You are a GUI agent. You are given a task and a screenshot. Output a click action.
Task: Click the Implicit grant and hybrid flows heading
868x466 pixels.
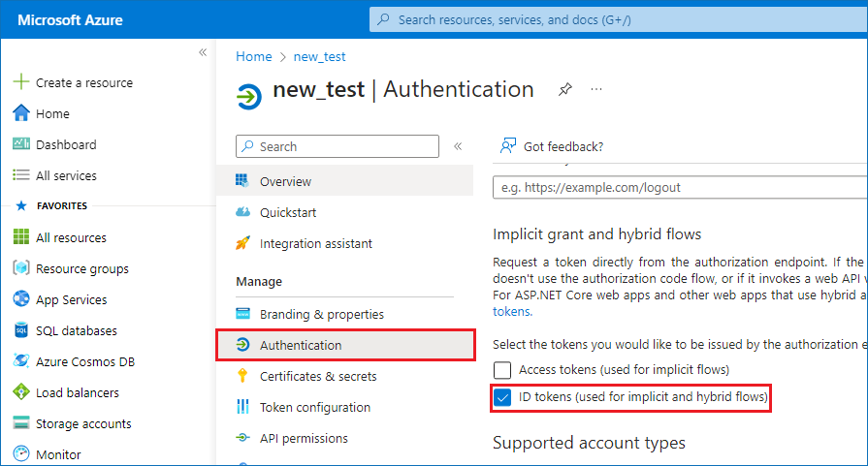point(596,233)
